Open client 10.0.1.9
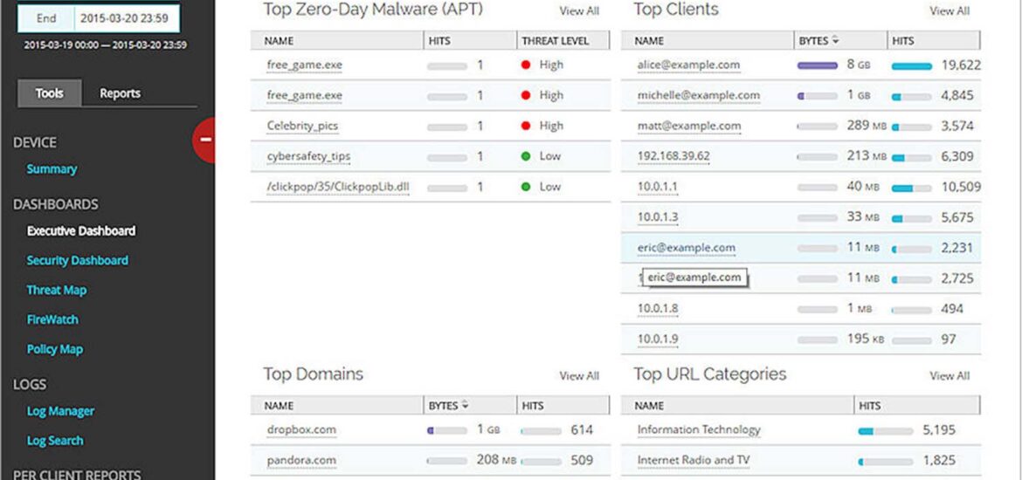 (658, 339)
